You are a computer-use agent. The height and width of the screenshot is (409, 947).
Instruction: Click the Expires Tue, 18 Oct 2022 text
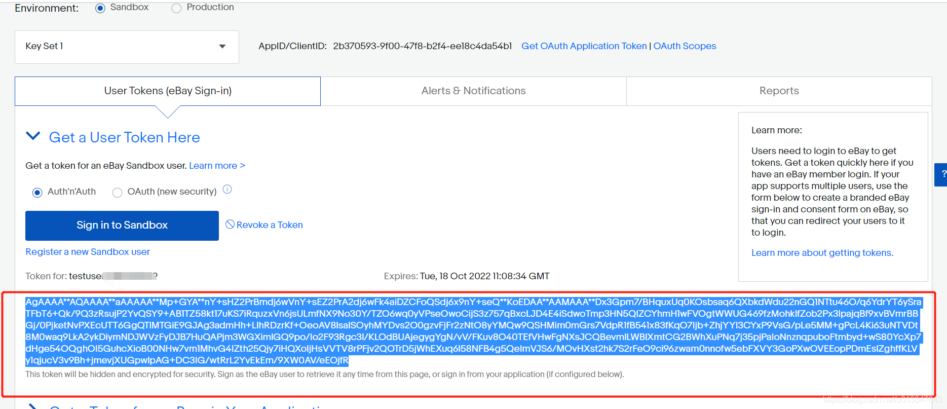467,276
